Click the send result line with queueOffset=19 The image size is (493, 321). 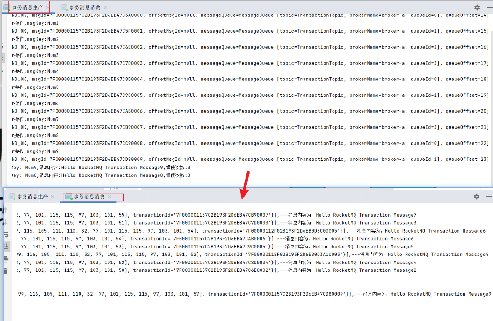[251, 95]
